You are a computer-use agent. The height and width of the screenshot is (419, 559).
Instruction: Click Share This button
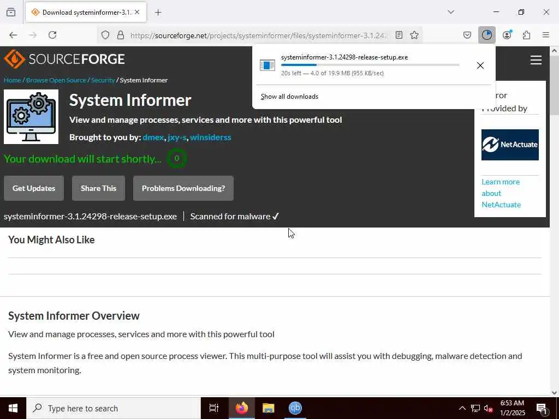click(98, 188)
